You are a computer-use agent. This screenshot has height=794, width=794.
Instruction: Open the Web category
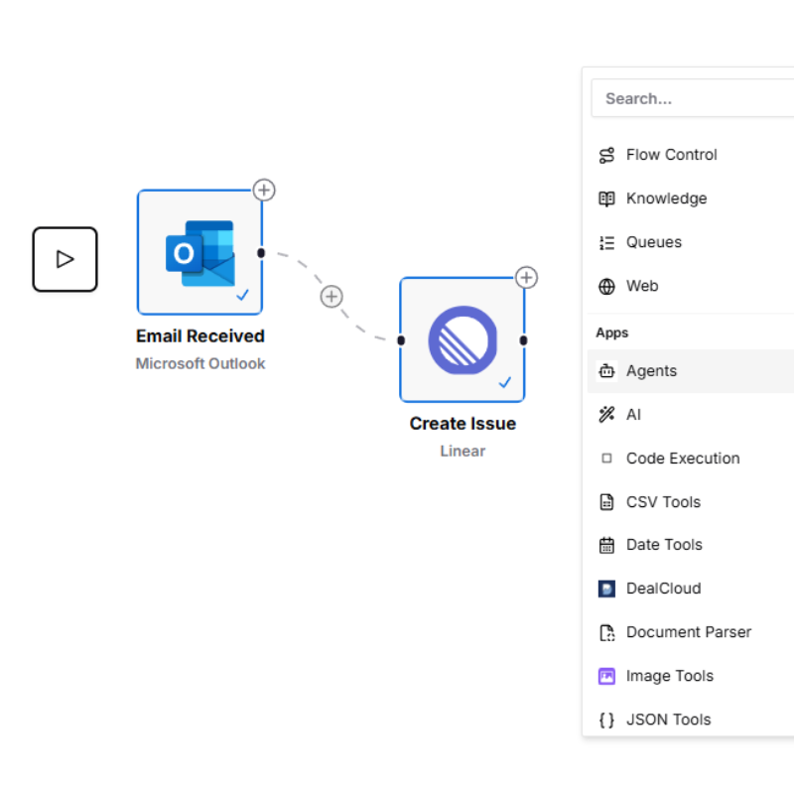(691, 286)
